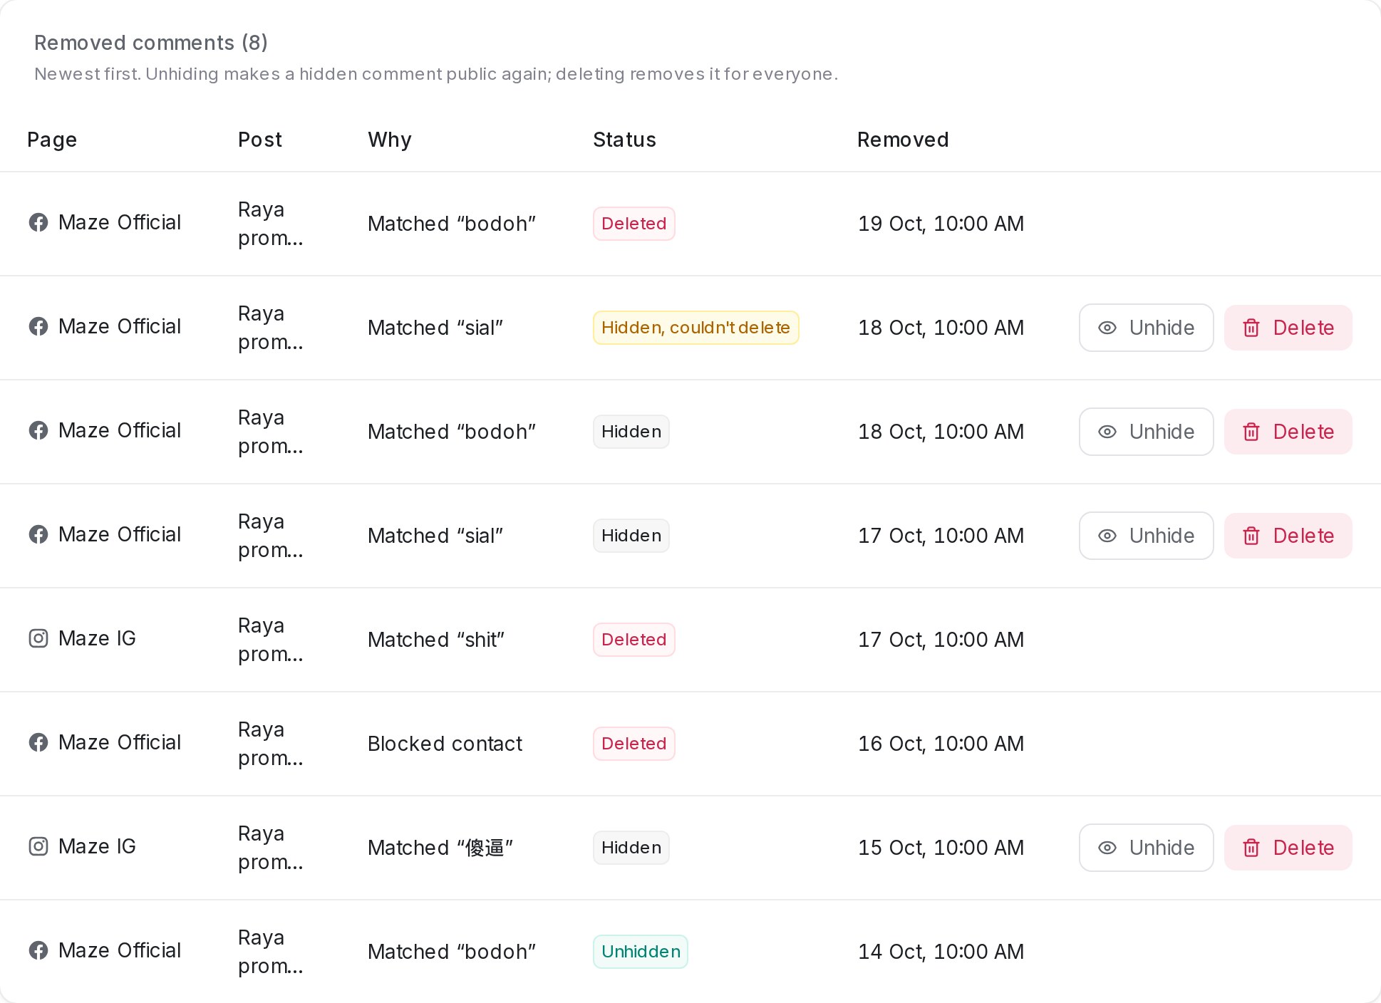The width and height of the screenshot is (1381, 1003).
Task: Delete the 15 Oct Maze IG comment
Action: (1288, 848)
